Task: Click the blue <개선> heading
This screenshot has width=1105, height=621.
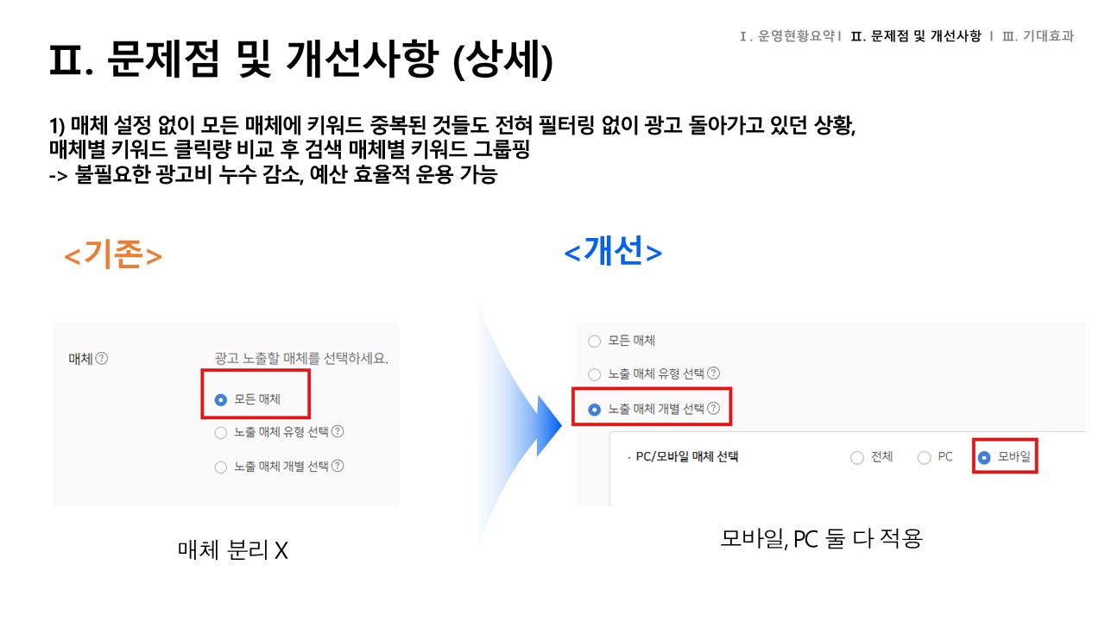Action: 613,251
